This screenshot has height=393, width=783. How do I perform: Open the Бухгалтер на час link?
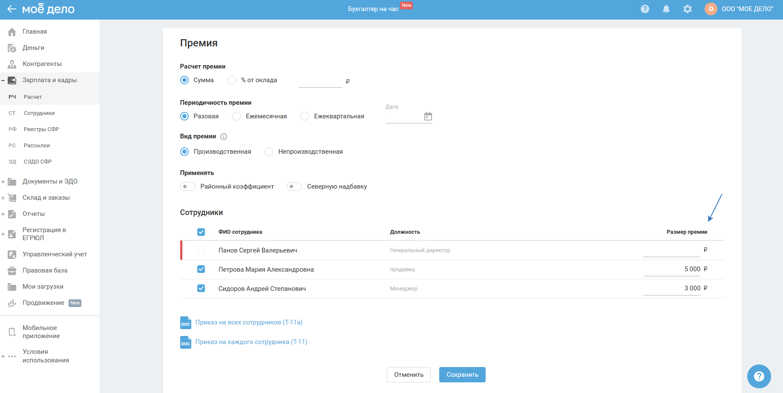click(x=373, y=9)
